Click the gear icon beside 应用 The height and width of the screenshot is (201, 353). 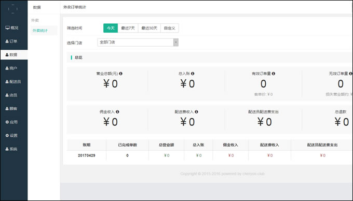(7, 122)
